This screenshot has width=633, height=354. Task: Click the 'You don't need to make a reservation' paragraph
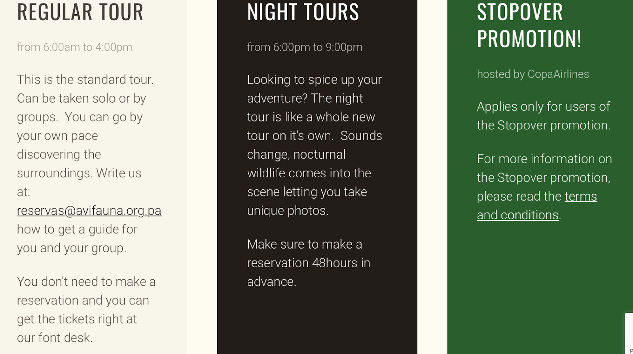click(86, 310)
